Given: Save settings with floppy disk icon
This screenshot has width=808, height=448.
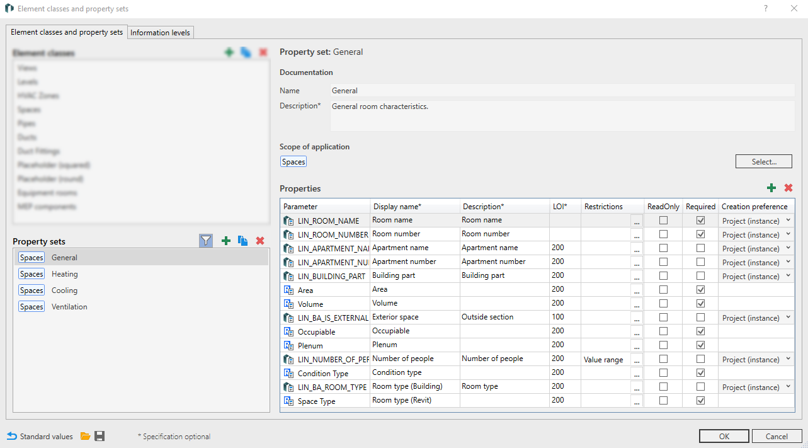Looking at the screenshot, I should (x=100, y=436).
